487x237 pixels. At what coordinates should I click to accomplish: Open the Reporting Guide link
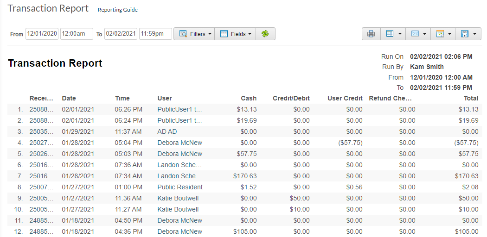[x=118, y=10]
